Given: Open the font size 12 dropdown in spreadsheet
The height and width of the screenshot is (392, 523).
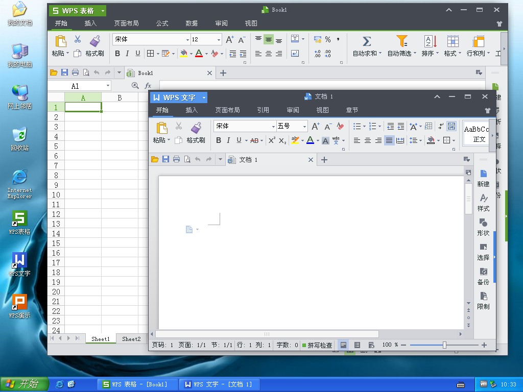Looking at the screenshot, I should tap(219, 40).
